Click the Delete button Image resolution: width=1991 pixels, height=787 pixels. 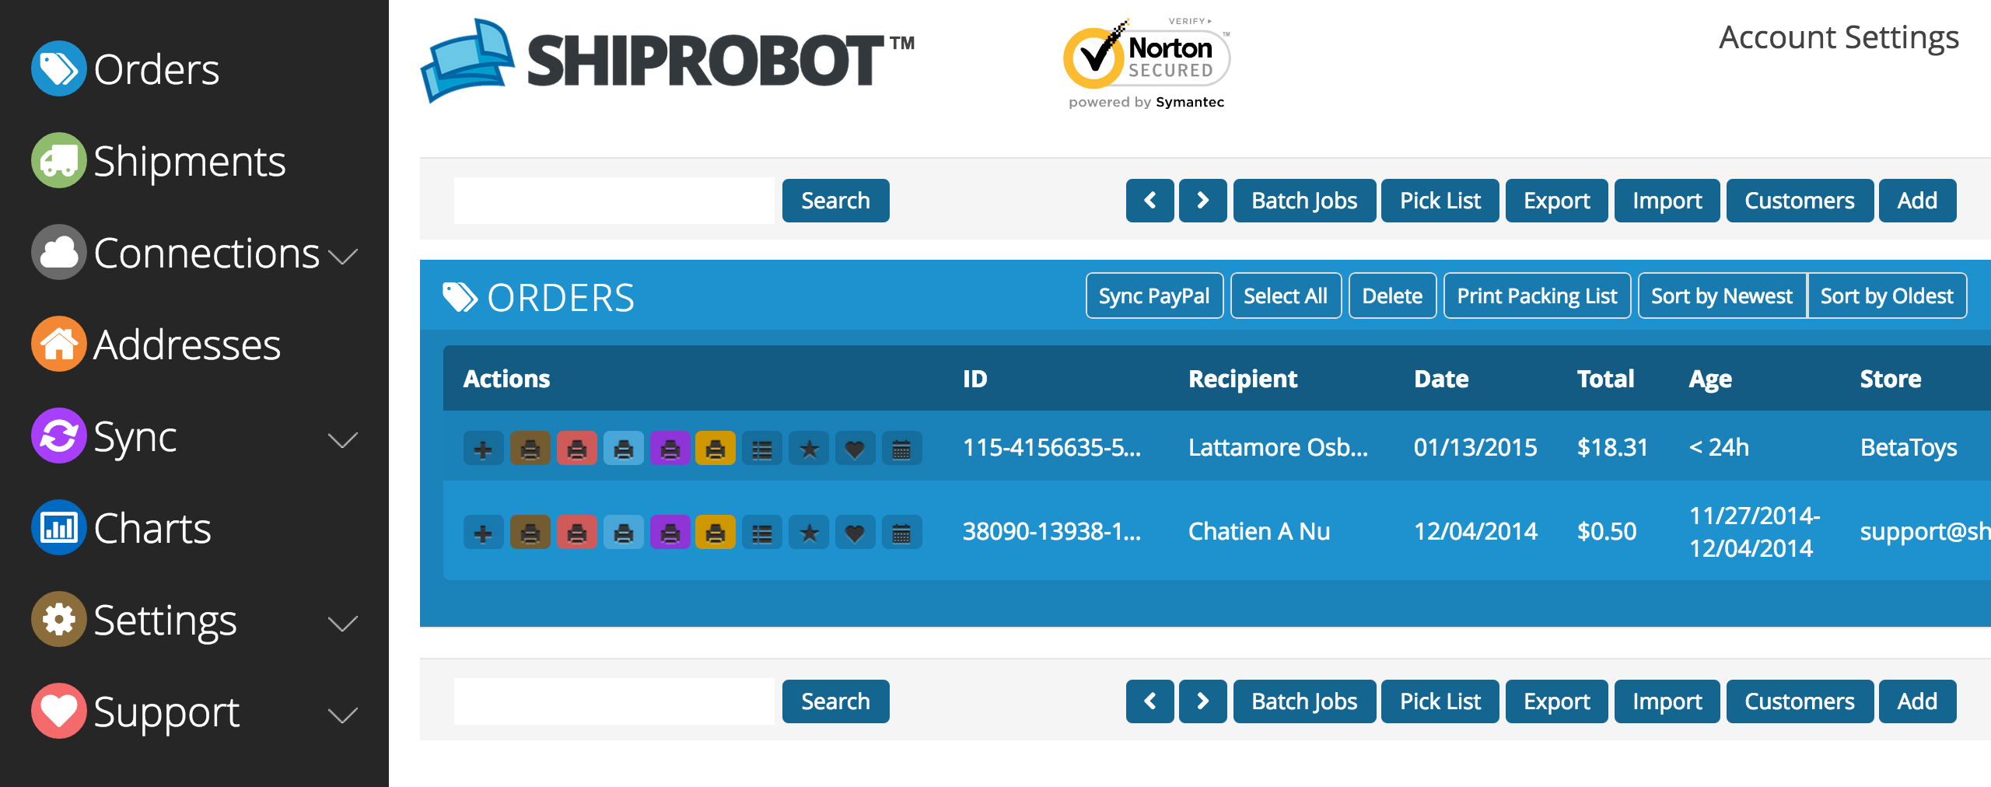[x=1392, y=296]
